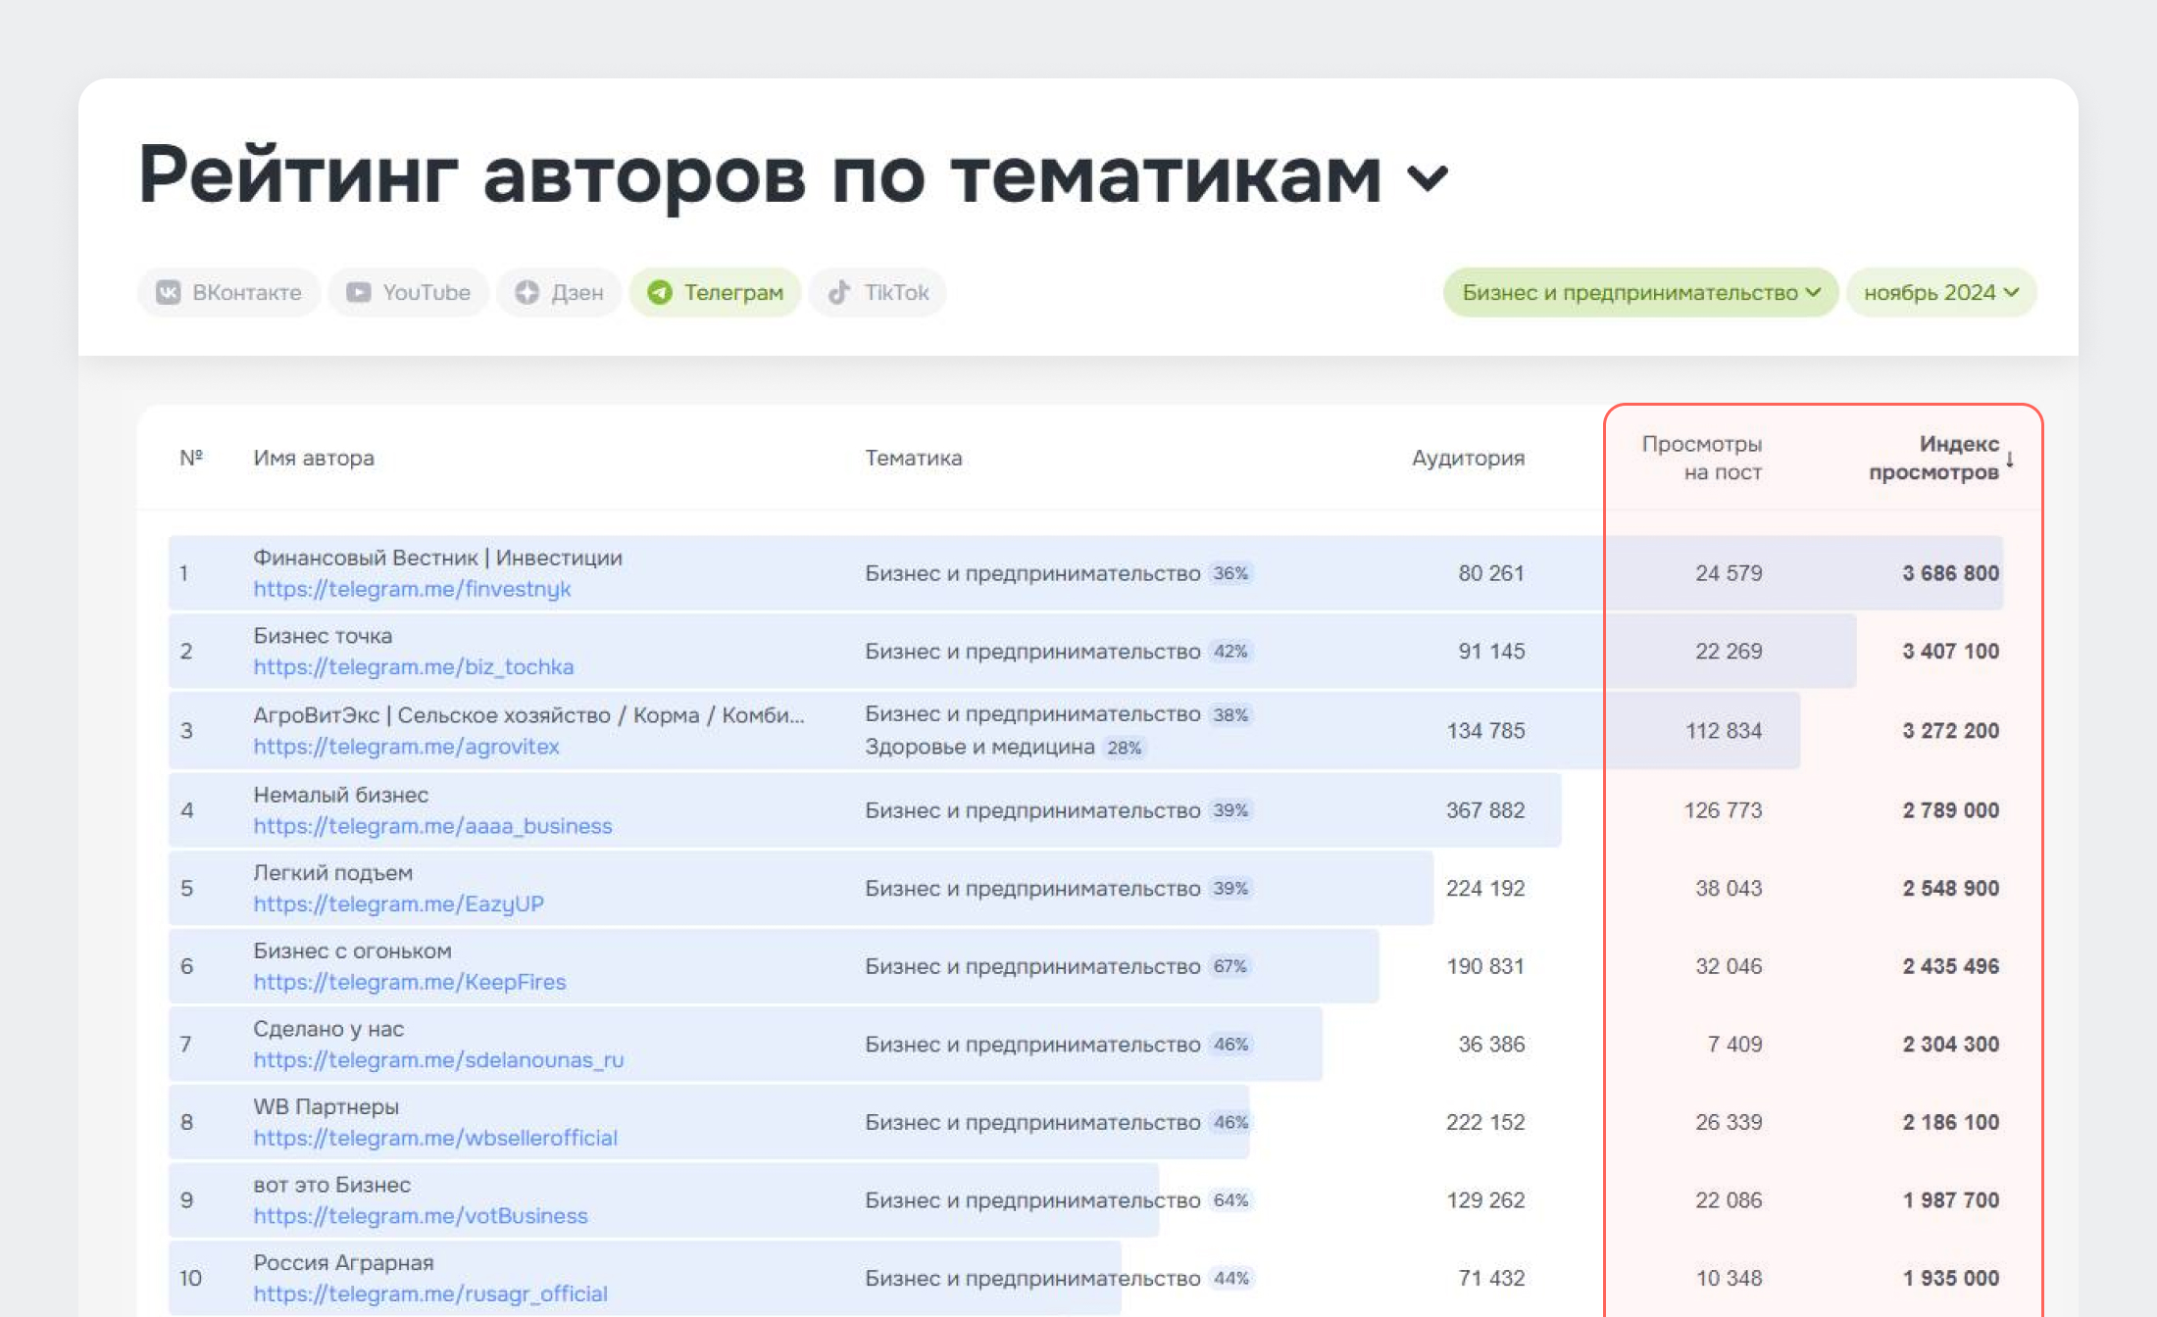Click view index value 3 686 800
Image resolution: width=2157 pixels, height=1317 pixels.
click(x=1950, y=573)
